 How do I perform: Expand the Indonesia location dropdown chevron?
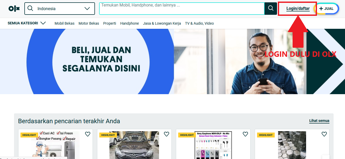87,9
